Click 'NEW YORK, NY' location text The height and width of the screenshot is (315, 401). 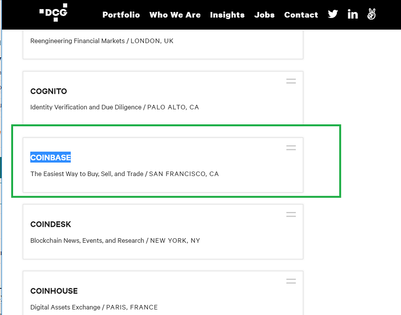pyautogui.click(x=175, y=241)
